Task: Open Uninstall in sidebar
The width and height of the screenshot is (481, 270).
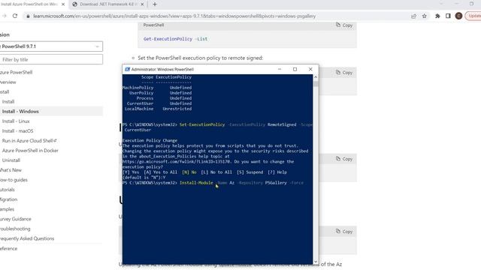Action: point(11,160)
